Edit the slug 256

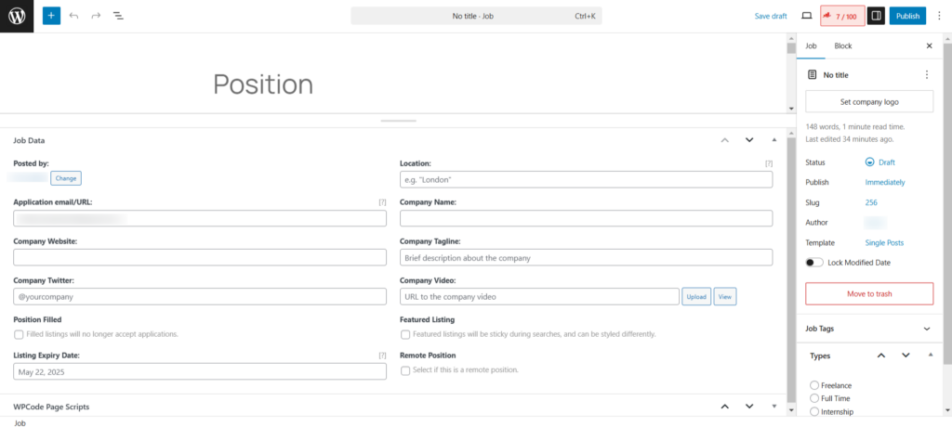click(x=871, y=202)
